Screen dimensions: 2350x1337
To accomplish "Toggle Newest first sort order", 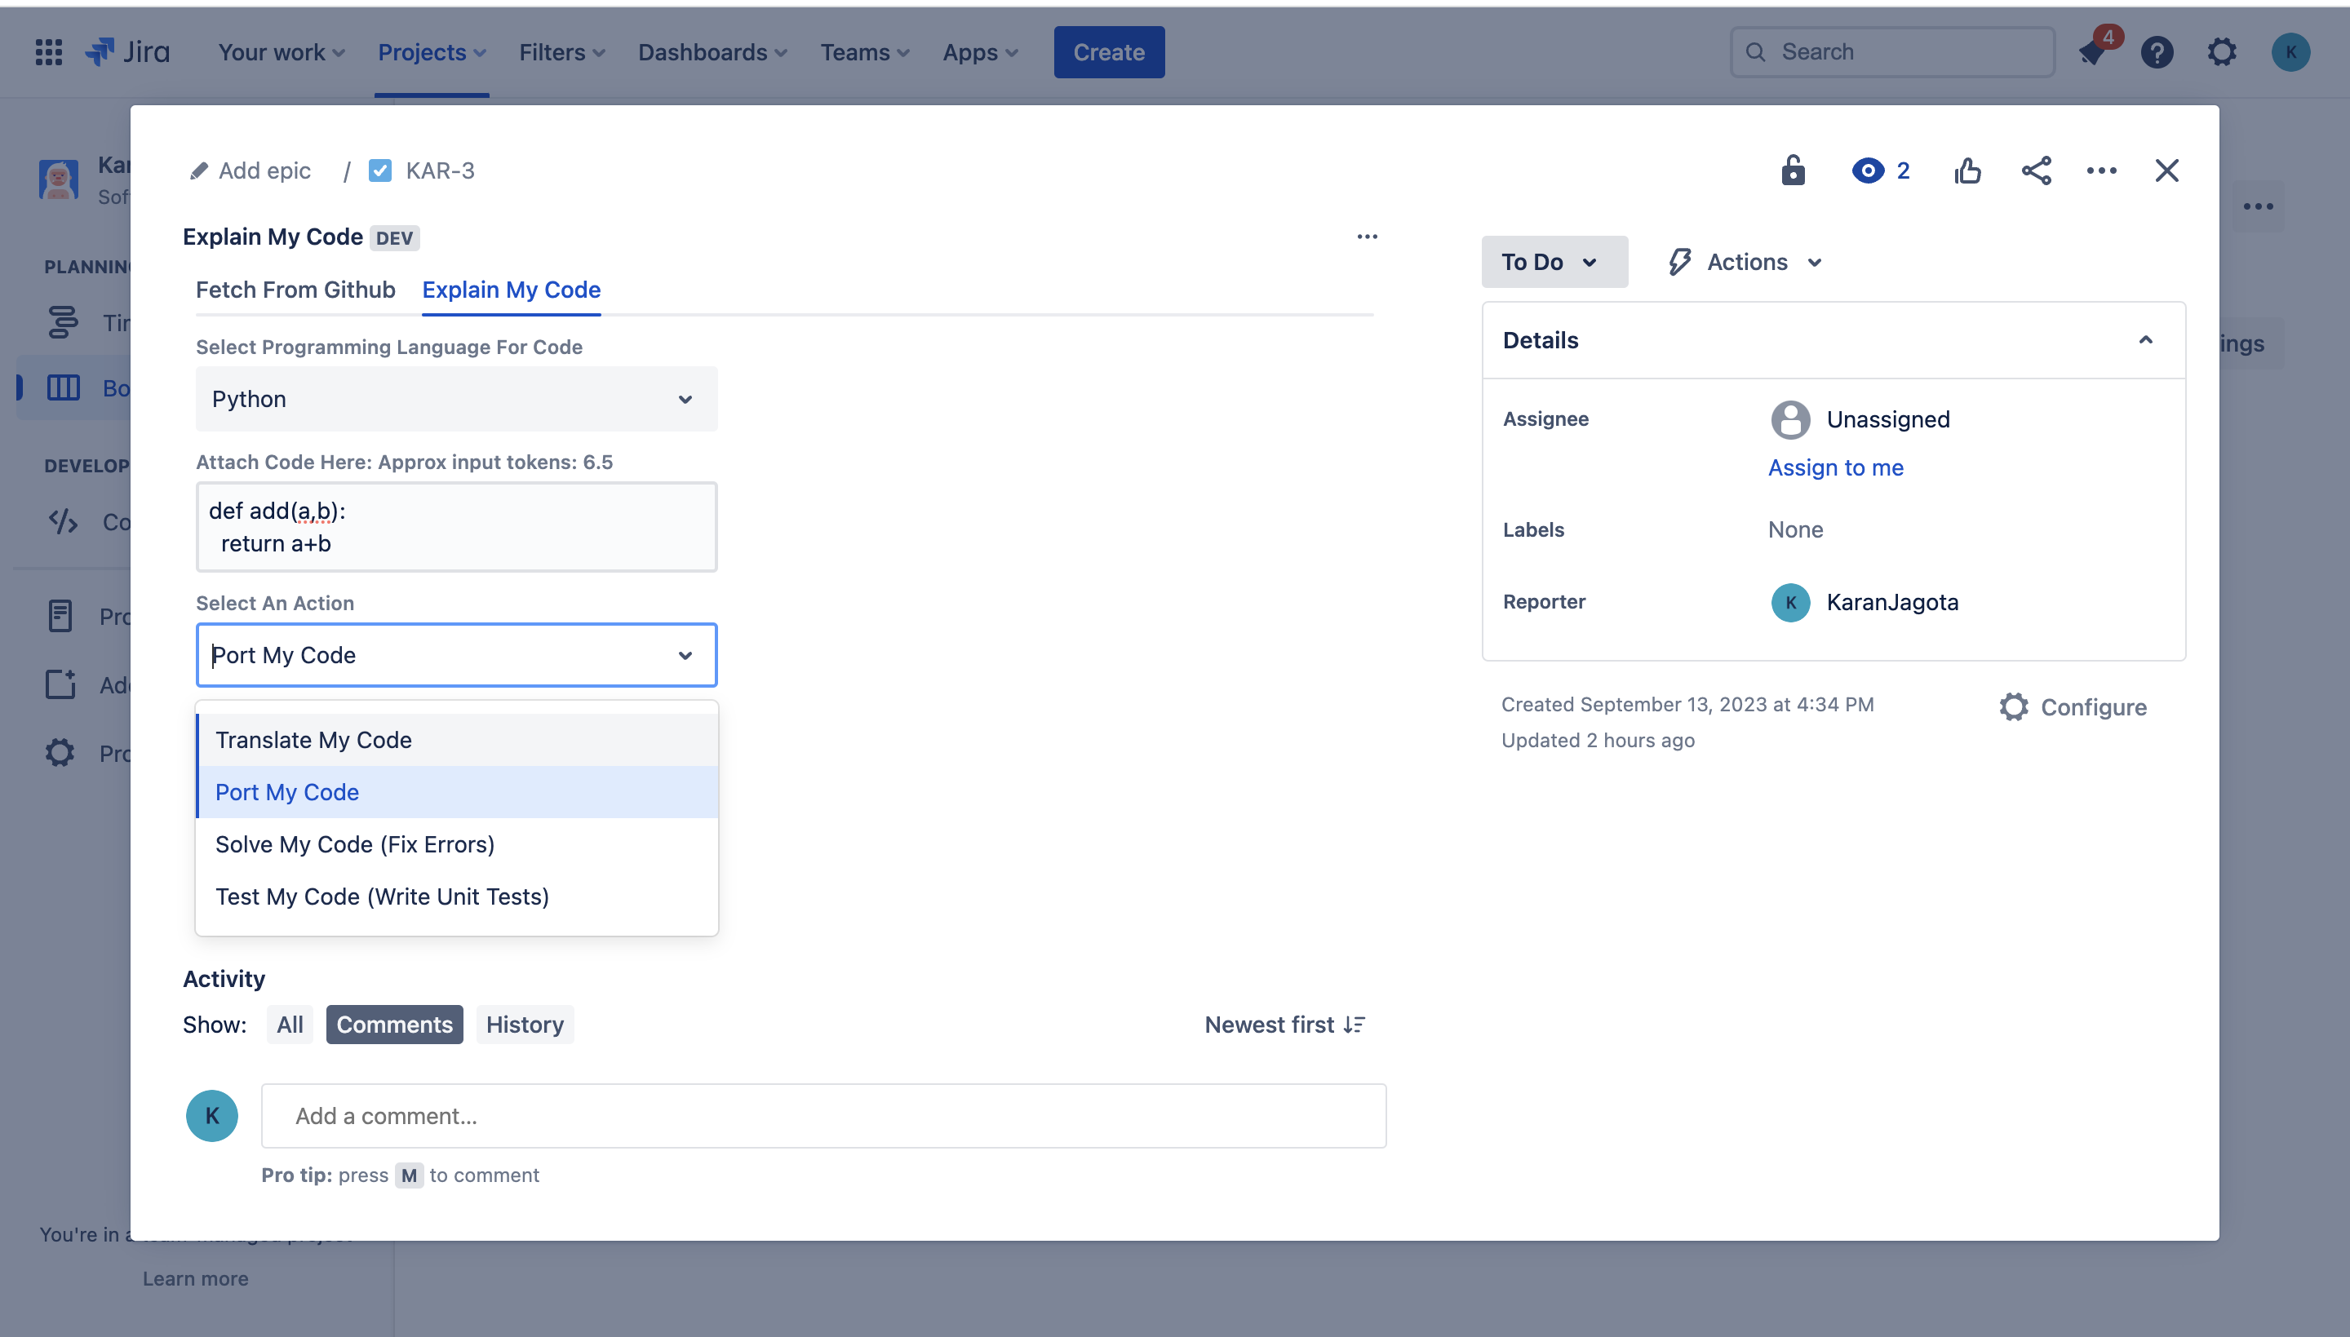I will (1284, 1025).
